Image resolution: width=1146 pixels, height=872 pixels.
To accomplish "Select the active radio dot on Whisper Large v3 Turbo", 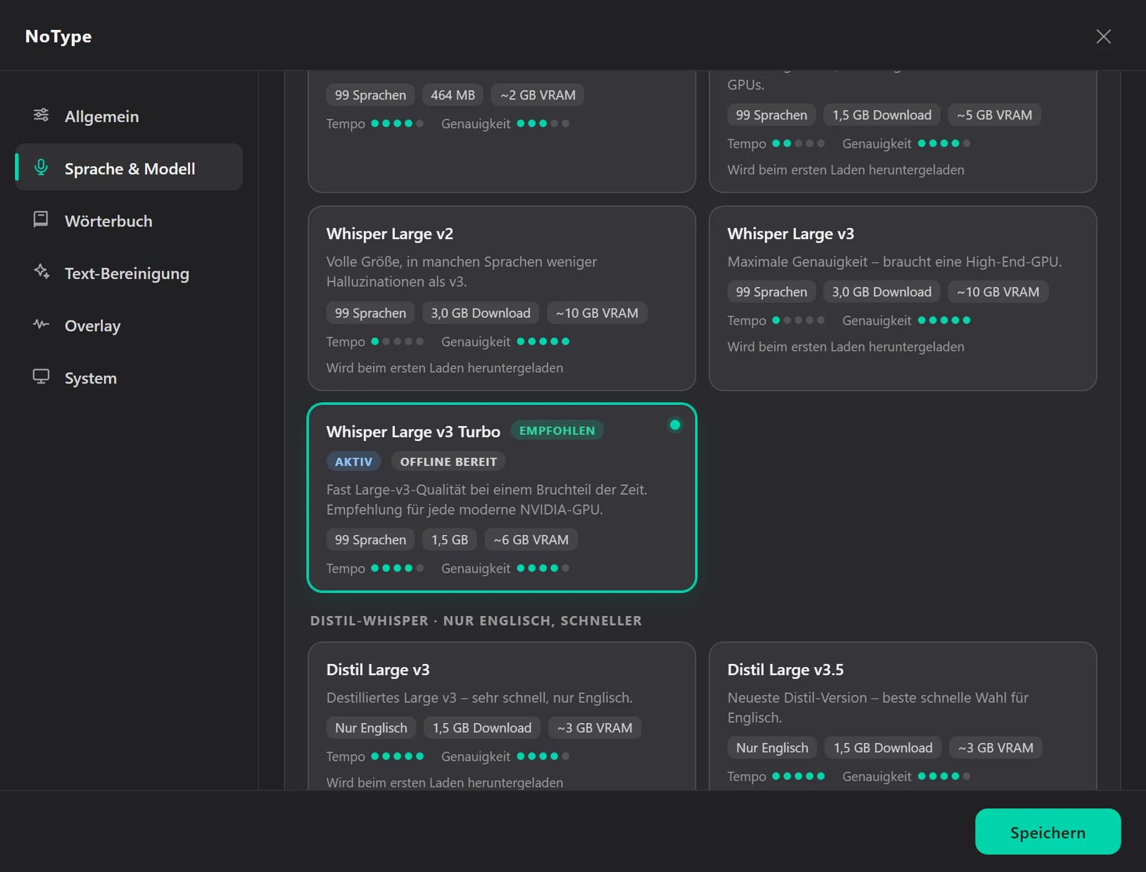I will (675, 425).
